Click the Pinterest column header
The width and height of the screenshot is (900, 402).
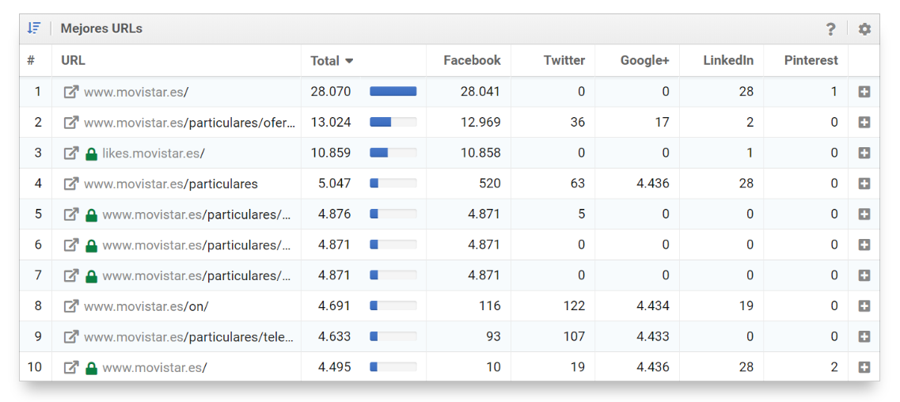click(x=811, y=60)
